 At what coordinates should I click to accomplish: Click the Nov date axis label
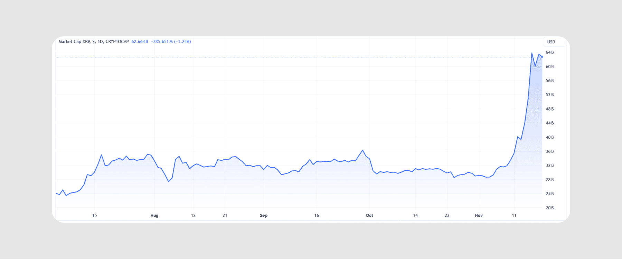479,216
